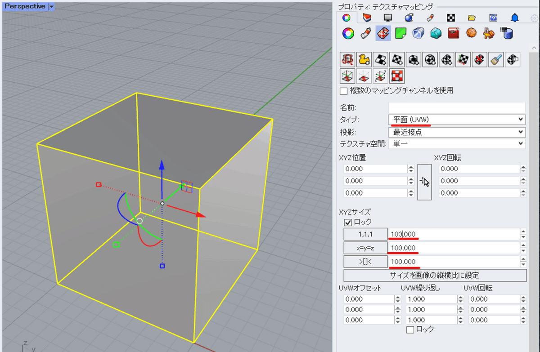Open the Object Properties color wheel tab

point(346,18)
